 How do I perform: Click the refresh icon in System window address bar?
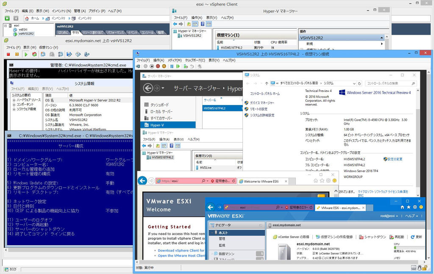(359, 83)
